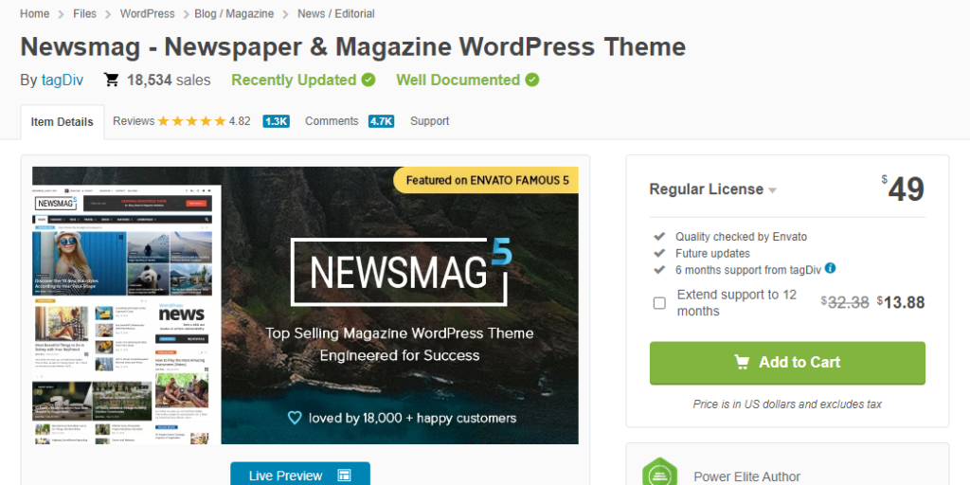The height and width of the screenshot is (485, 970).
Task: Click the $13.88 extended support price
Action: click(x=901, y=302)
